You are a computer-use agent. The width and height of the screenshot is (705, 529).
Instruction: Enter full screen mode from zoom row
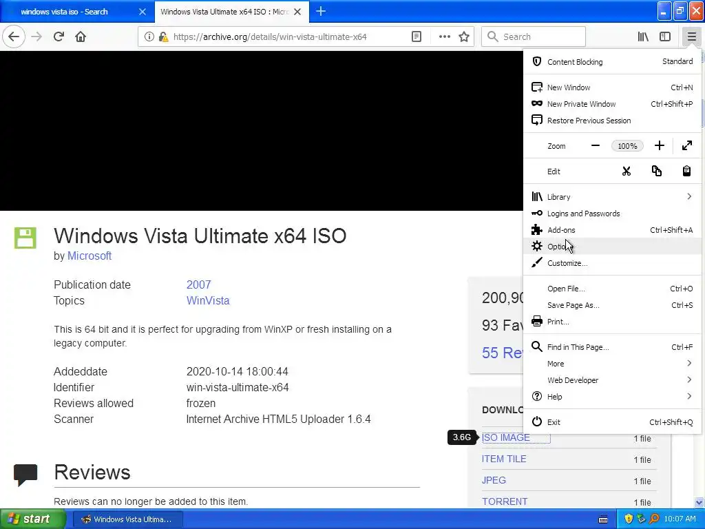coord(686,145)
